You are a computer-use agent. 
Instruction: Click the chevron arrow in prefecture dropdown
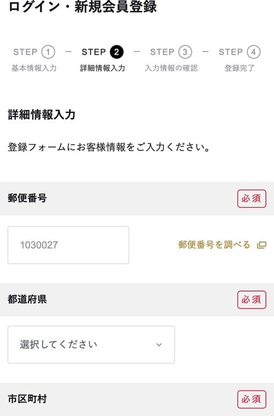pyautogui.click(x=159, y=345)
